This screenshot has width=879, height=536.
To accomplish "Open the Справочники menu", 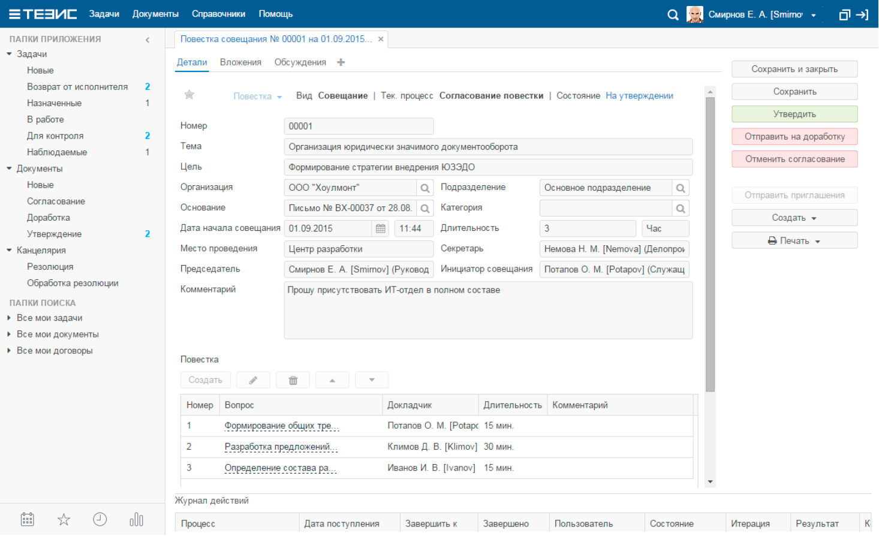I will (x=218, y=14).
